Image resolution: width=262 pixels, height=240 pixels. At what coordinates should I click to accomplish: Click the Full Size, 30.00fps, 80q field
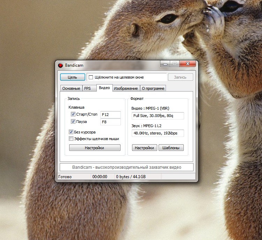pyautogui.click(x=158, y=116)
